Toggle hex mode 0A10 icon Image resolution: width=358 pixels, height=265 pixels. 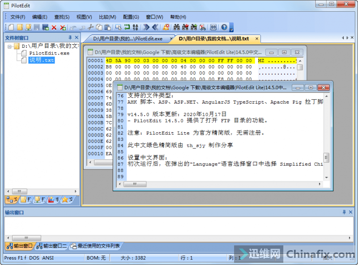click(136, 27)
